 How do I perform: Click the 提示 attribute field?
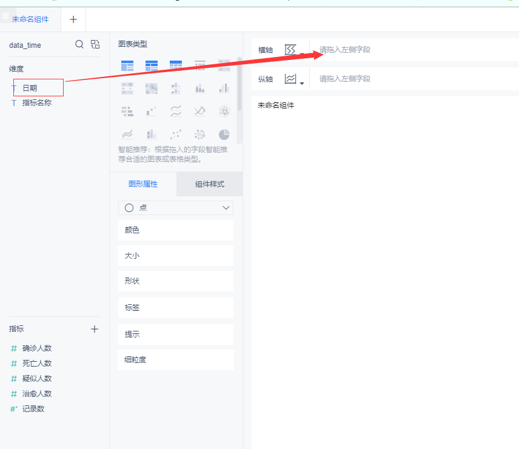[x=176, y=334]
